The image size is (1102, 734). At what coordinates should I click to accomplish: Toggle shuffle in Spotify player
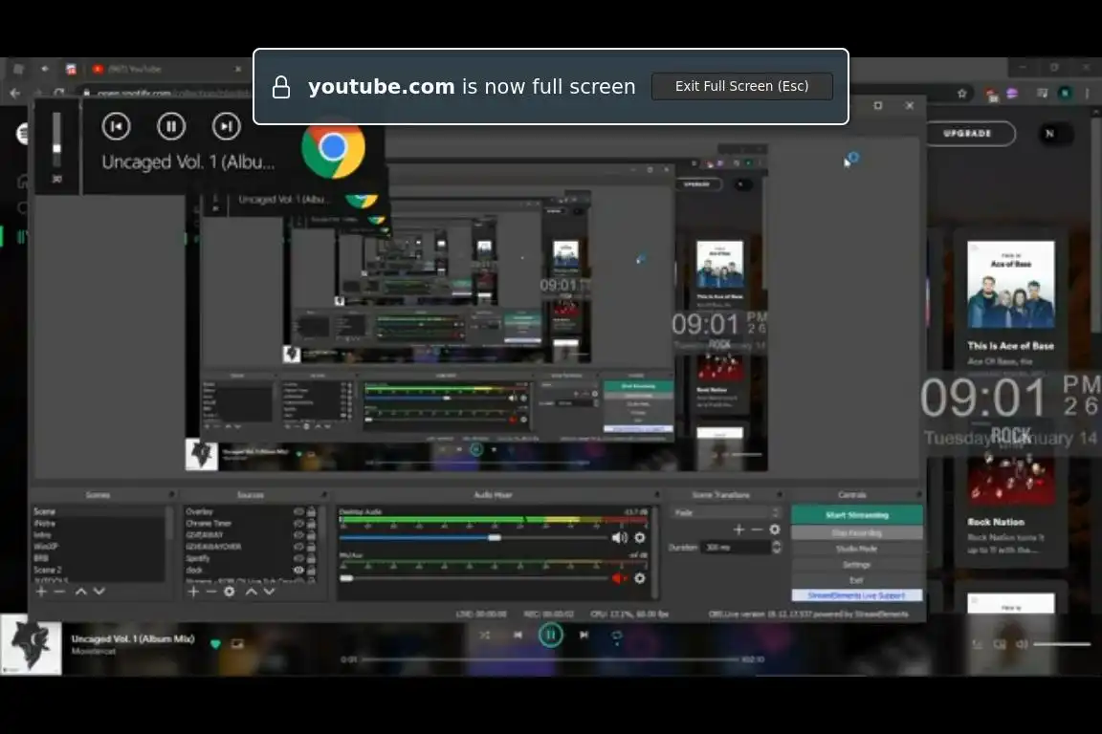pos(485,635)
